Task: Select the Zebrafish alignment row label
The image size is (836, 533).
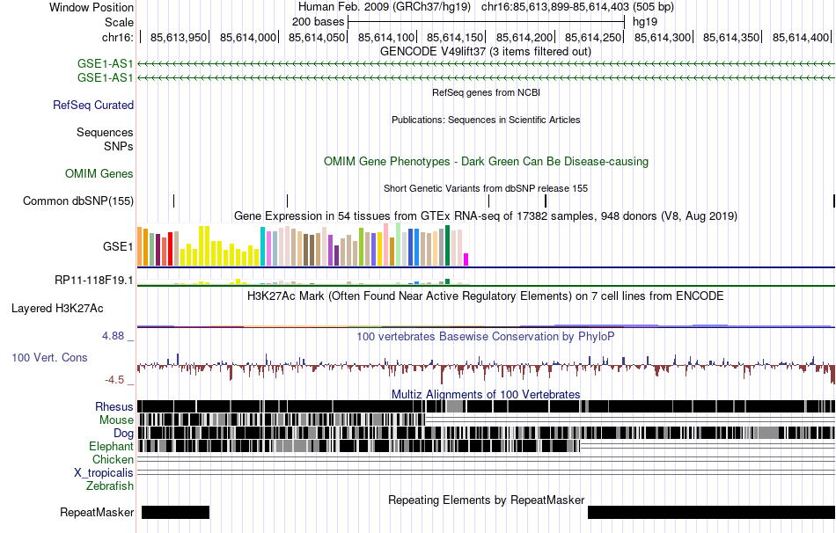Action: tap(110, 486)
